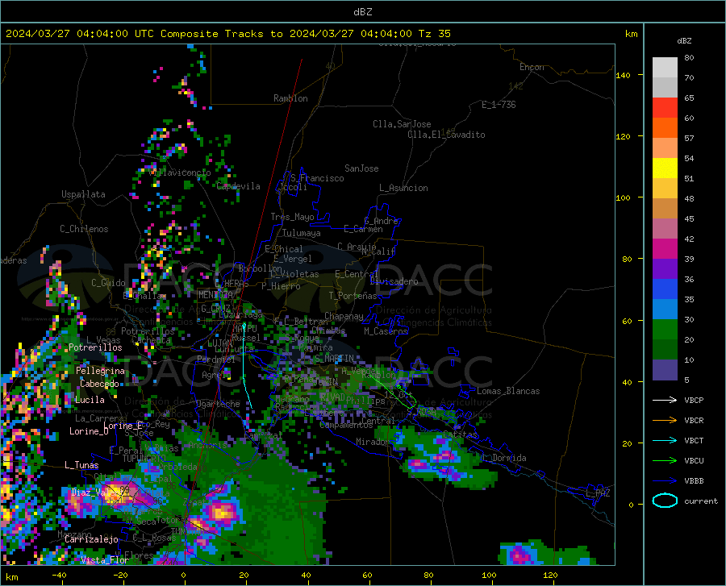The image size is (726, 586).
Task: Click the blue VBBB arrow legend icon
Action: tap(665, 481)
